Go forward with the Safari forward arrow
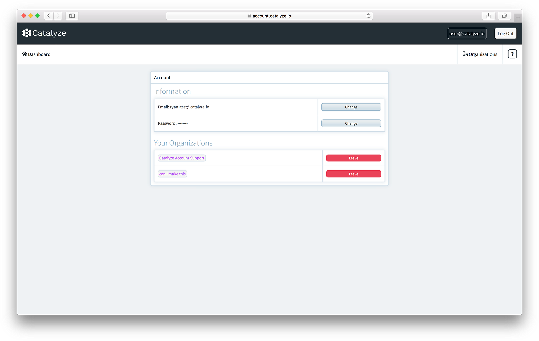The image size is (539, 341). click(58, 16)
